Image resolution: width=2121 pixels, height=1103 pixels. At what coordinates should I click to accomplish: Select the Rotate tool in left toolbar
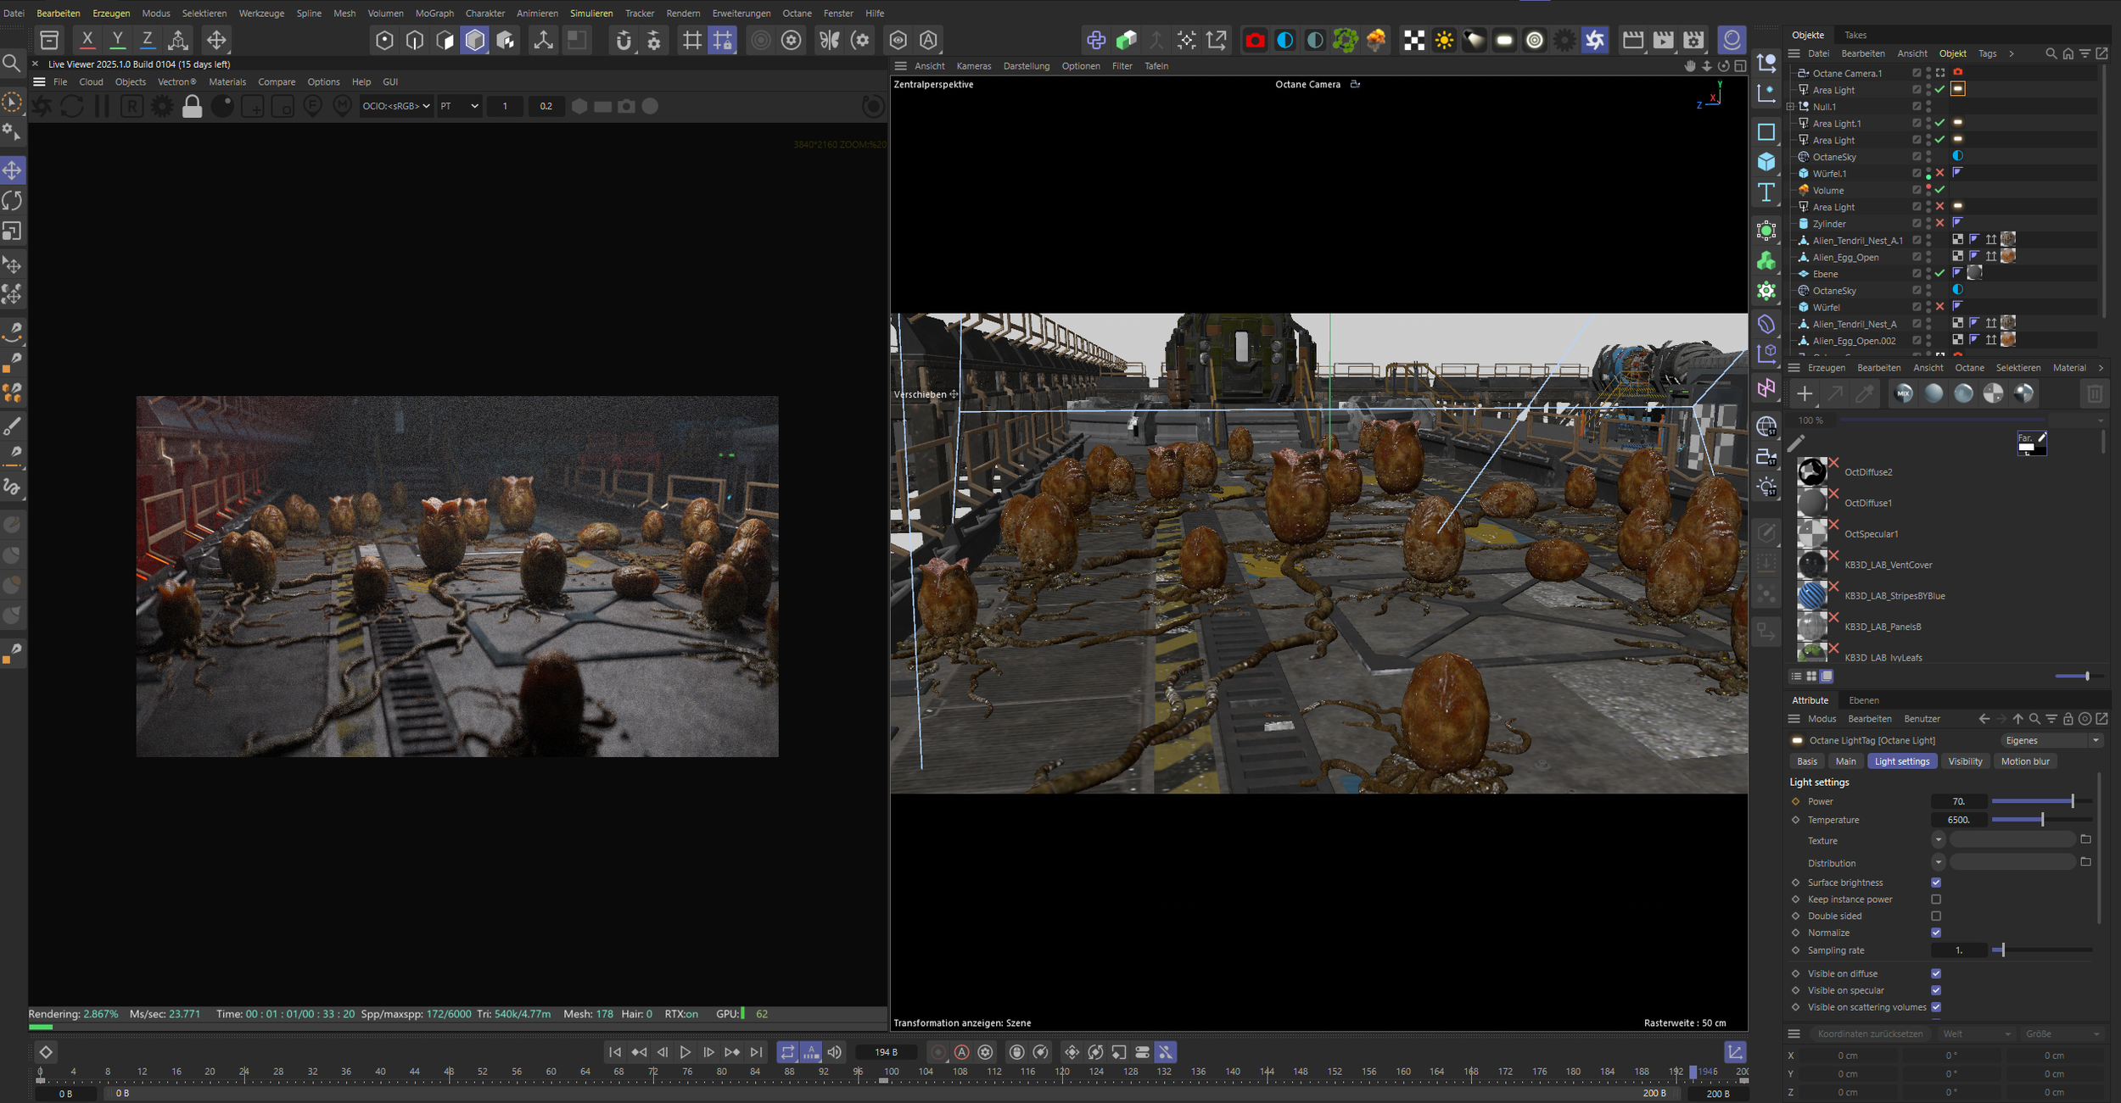tap(13, 201)
